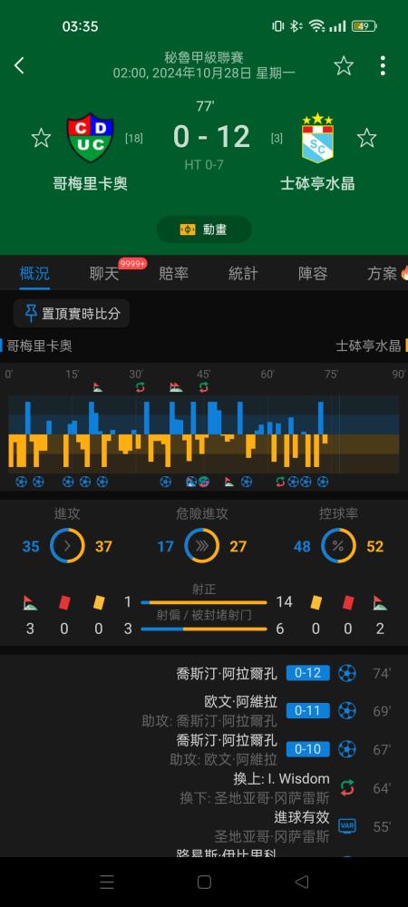Open the 統計 tab
Viewport: 408px width, 907px height.
(243, 274)
